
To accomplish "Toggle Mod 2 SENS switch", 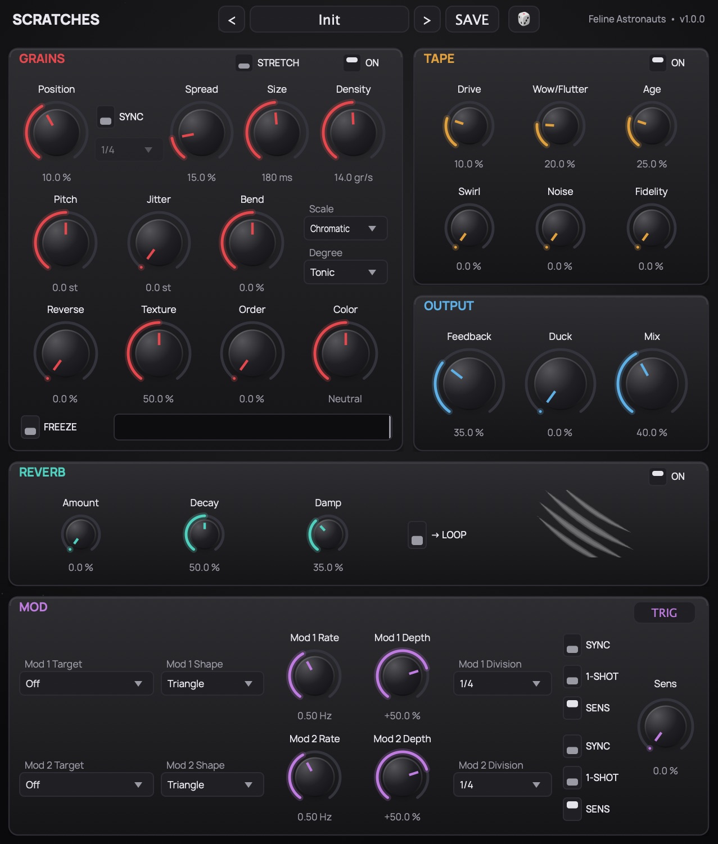I will pos(572,809).
